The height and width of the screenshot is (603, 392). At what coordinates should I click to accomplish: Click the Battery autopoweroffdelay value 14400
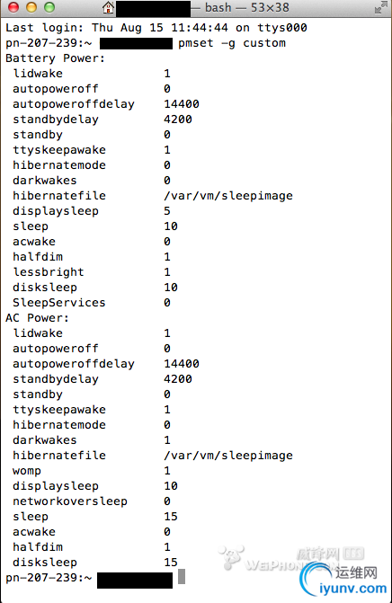(x=182, y=104)
